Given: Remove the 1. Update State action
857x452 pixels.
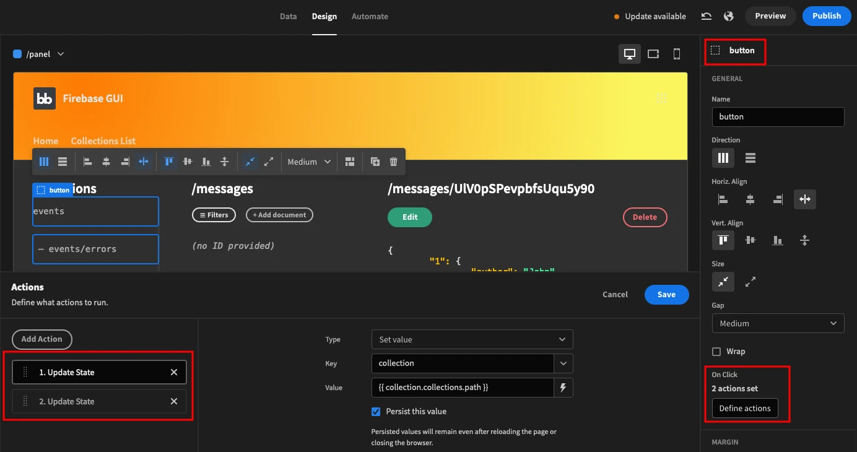Looking at the screenshot, I should tap(174, 372).
